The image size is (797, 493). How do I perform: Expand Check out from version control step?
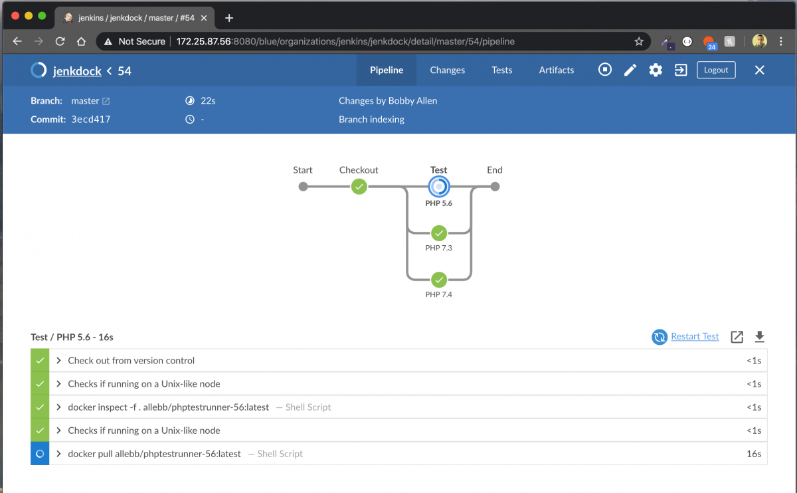pos(59,361)
